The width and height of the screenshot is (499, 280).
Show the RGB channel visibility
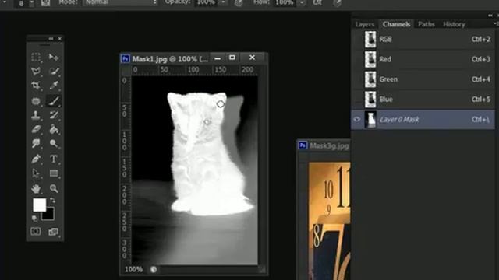357,39
